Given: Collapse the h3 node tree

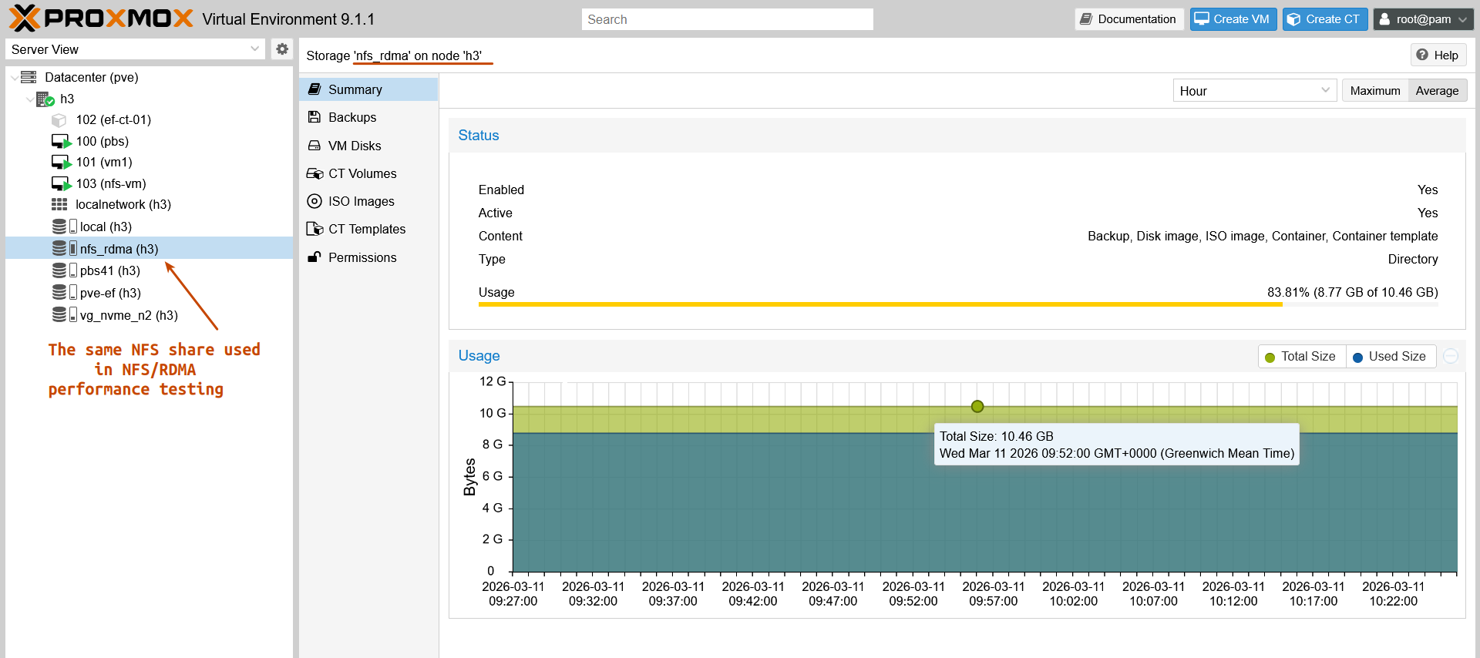Looking at the screenshot, I should 29,99.
